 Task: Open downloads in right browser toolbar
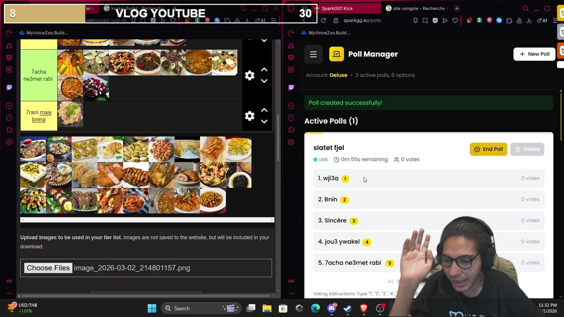[529, 20]
